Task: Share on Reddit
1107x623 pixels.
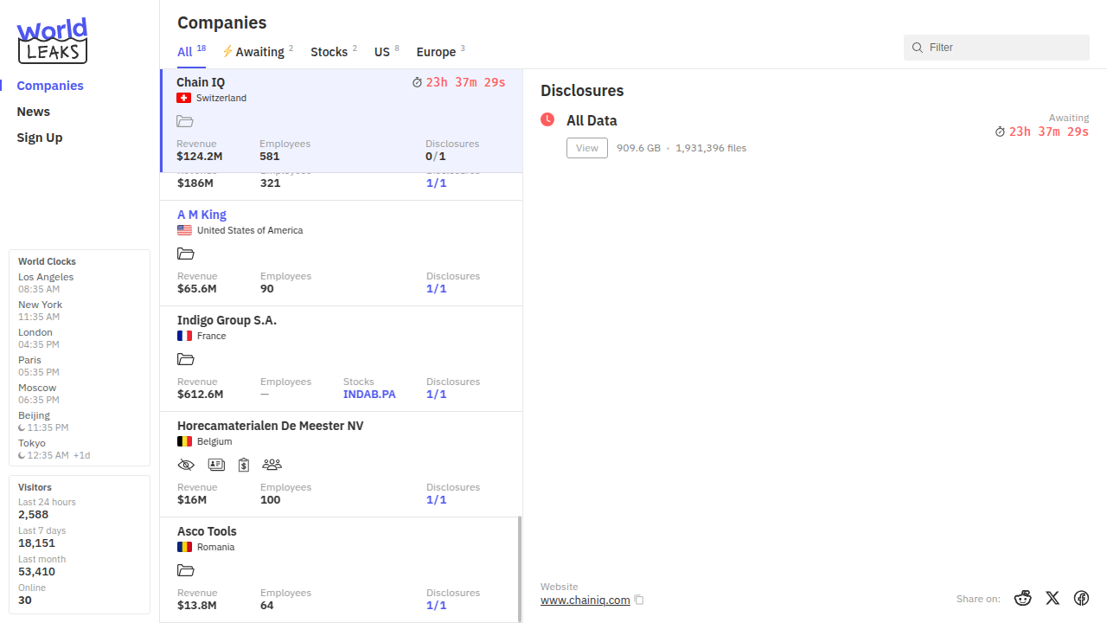Action: (x=1023, y=598)
